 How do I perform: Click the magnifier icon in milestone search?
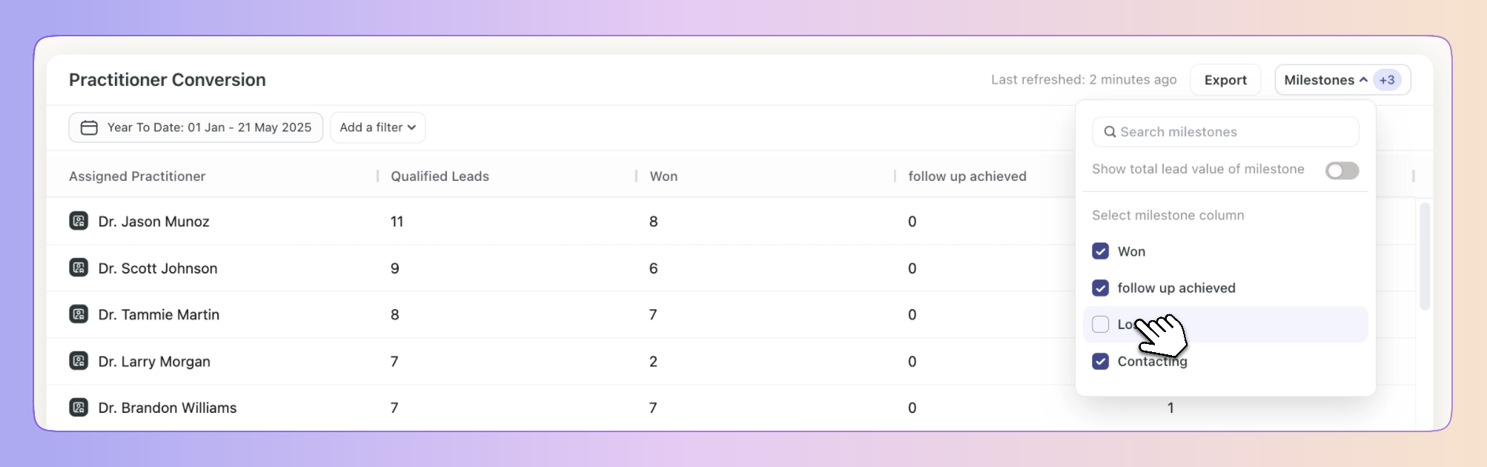point(1110,132)
